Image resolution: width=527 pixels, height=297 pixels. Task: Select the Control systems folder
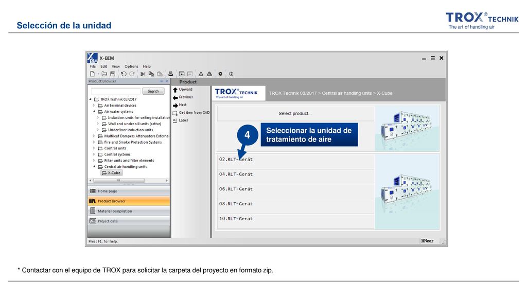114,154
